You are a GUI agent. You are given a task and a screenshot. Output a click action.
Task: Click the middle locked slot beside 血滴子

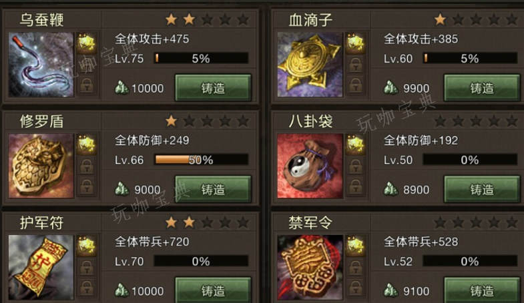pyautogui.click(x=355, y=65)
